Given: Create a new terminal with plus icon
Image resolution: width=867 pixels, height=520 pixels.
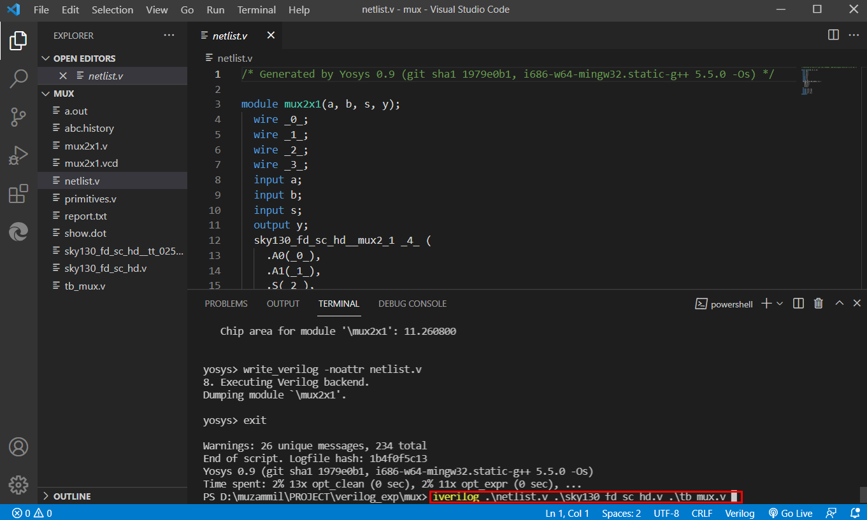Looking at the screenshot, I should pyautogui.click(x=766, y=304).
